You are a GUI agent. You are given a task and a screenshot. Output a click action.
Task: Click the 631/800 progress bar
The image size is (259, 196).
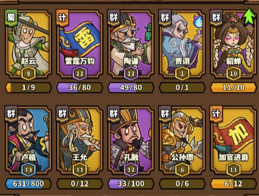click(x=28, y=184)
